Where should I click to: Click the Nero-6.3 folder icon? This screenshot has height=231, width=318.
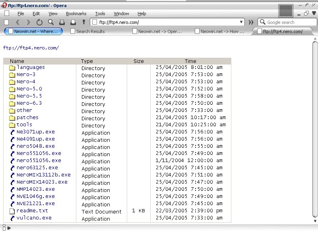tap(12, 104)
